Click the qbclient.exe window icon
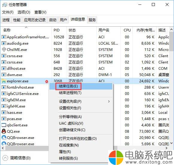174x165 pixels. [x=4, y=125]
